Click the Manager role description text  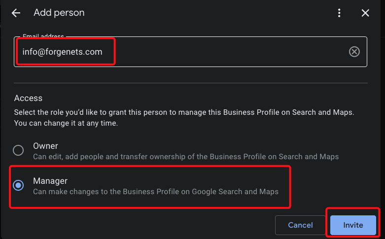156,191
